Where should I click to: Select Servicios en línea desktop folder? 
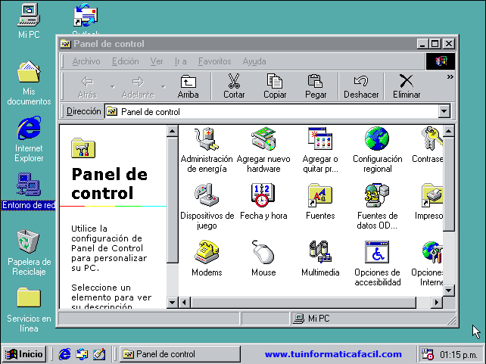coord(29,310)
